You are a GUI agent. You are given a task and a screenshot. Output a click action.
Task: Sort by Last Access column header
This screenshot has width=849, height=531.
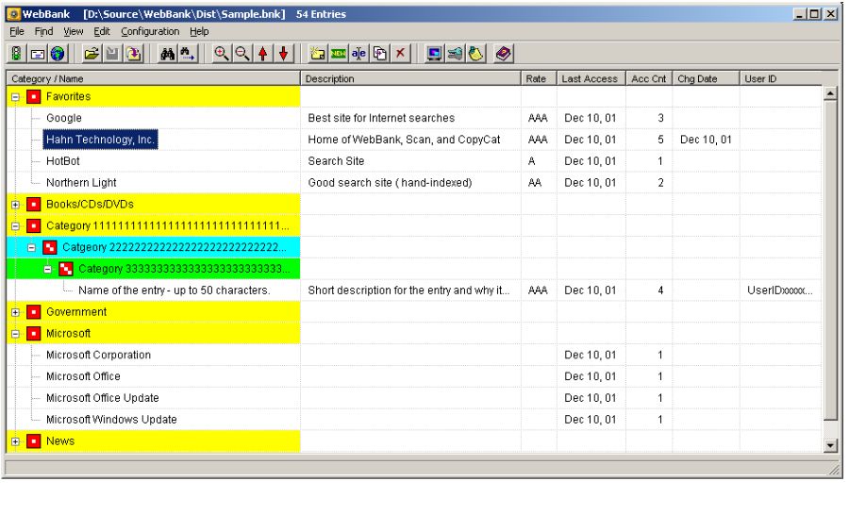coord(591,78)
